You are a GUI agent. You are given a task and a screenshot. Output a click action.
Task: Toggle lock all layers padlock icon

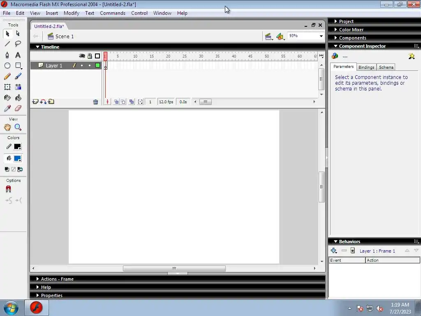(x=90, y=56)
